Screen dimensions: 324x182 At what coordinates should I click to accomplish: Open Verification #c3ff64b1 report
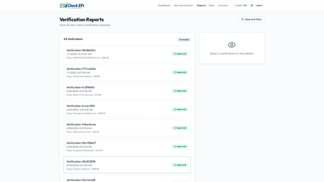pos(127,91)
